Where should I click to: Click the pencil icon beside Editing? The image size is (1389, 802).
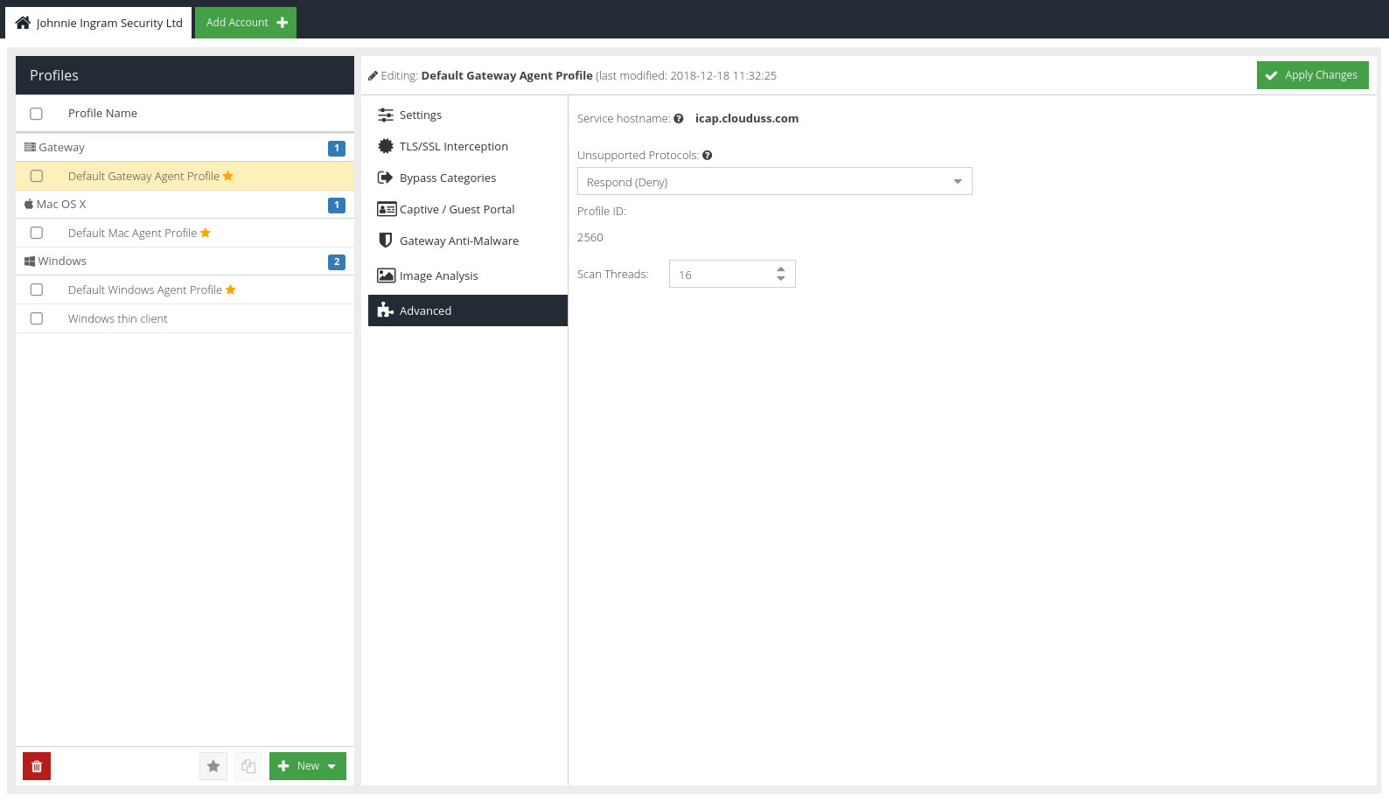pyautogui.click(x=373, y=76)
